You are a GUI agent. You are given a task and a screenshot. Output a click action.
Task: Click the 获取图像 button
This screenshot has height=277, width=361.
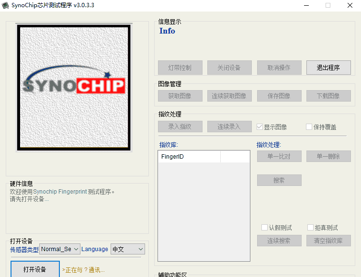(180, 96)
